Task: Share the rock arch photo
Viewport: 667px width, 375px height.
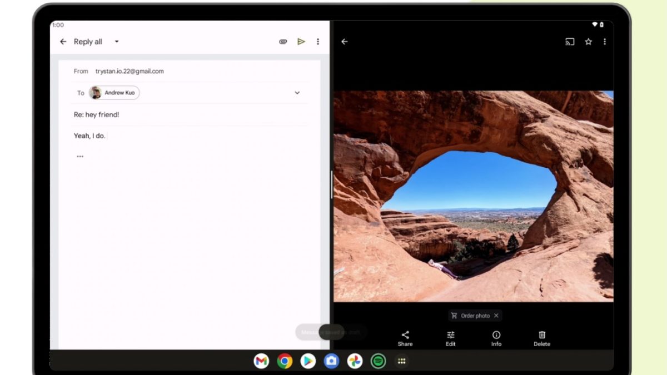Action: tap(405, 338)
